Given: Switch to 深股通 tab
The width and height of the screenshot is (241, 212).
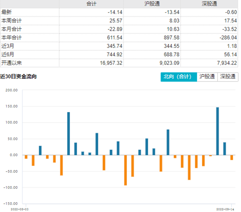Looking at the screenshot, I should click(228, 77).
